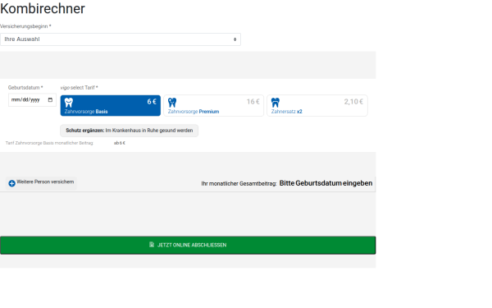Click Jetzt online abschliessen button
492x308 pixels.
pos(188,245)
